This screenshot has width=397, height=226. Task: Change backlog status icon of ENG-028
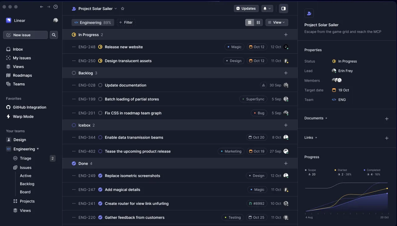click(100, 85)
